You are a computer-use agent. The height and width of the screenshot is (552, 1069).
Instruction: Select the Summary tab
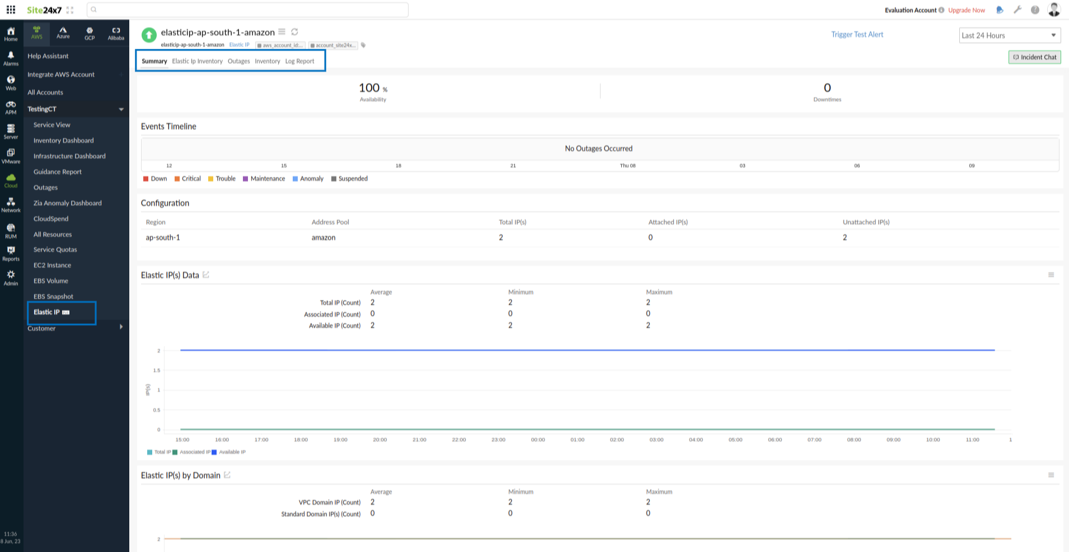(x=154, y=61)
